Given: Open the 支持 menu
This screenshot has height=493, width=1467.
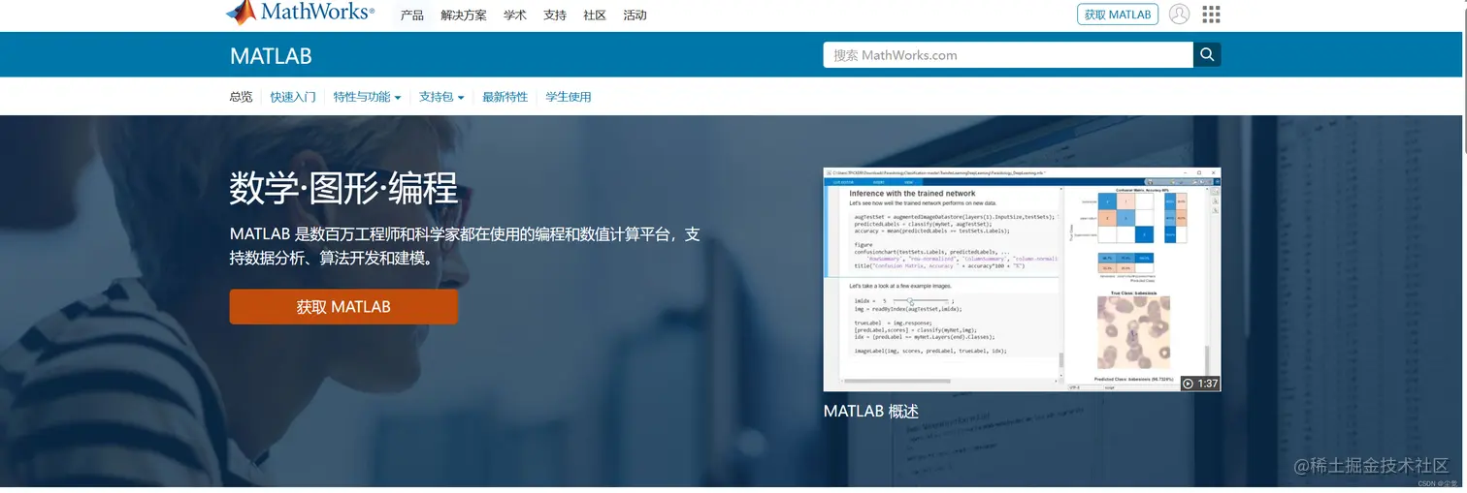Looking at the screenshot, I should point(555,15).
